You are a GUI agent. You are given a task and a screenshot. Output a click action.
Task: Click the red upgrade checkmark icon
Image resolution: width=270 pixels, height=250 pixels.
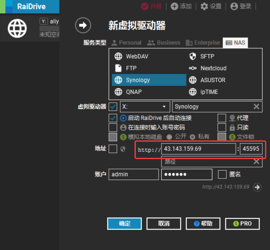point(145,7)
